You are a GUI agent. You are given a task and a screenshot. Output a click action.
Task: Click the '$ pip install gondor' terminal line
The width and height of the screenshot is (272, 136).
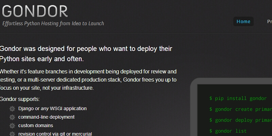pyautogui.click(x=238, y=98)
